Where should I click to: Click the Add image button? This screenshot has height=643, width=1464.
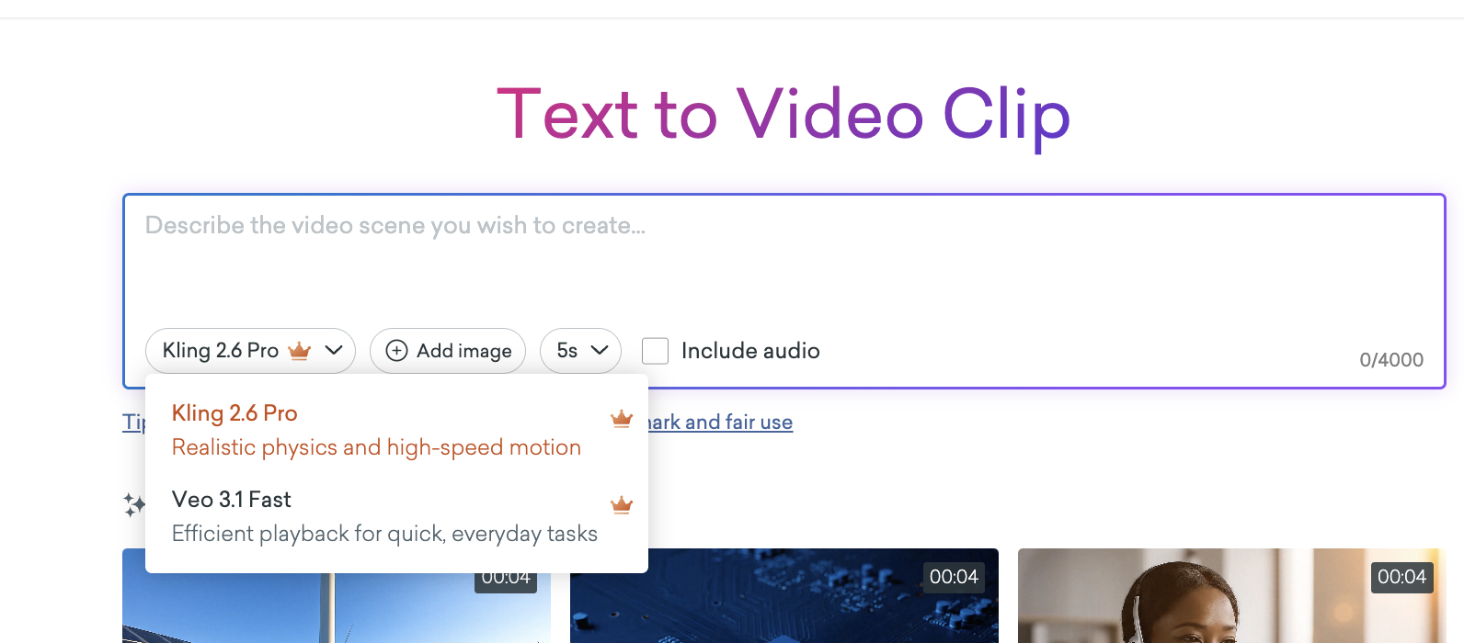pos(448,351)
